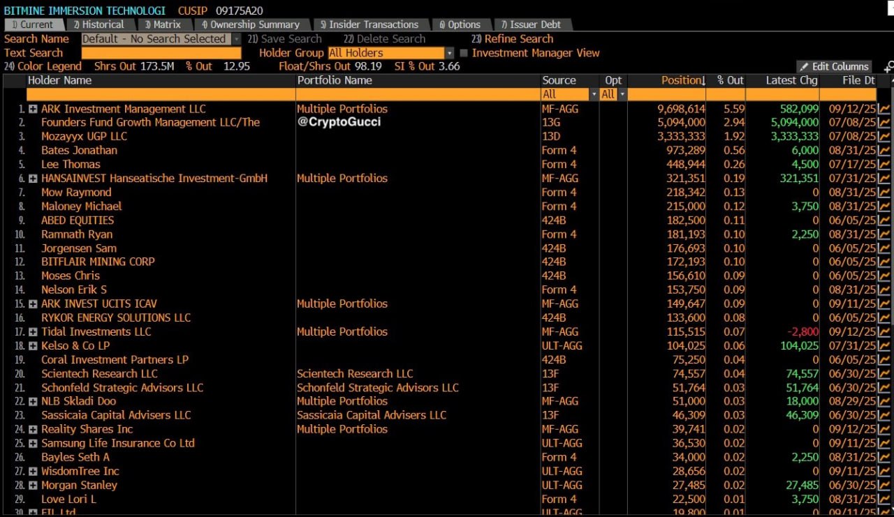Open the Color Legend
Screen dimensions: 894x517
[x=43, y=66]
